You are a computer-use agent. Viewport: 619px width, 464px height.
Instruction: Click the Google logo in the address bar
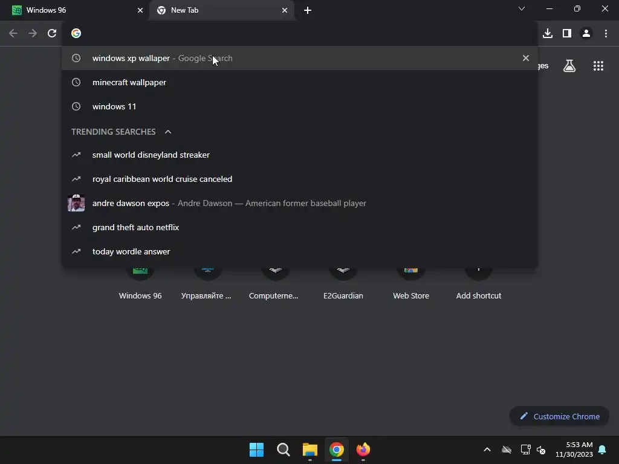coord(76,34)
